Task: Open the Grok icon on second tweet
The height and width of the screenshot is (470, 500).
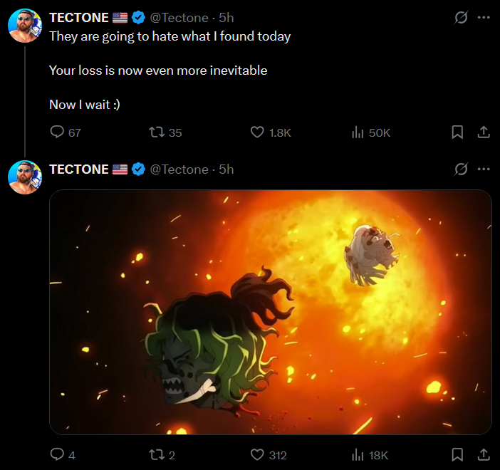Action: pos(461,169)
